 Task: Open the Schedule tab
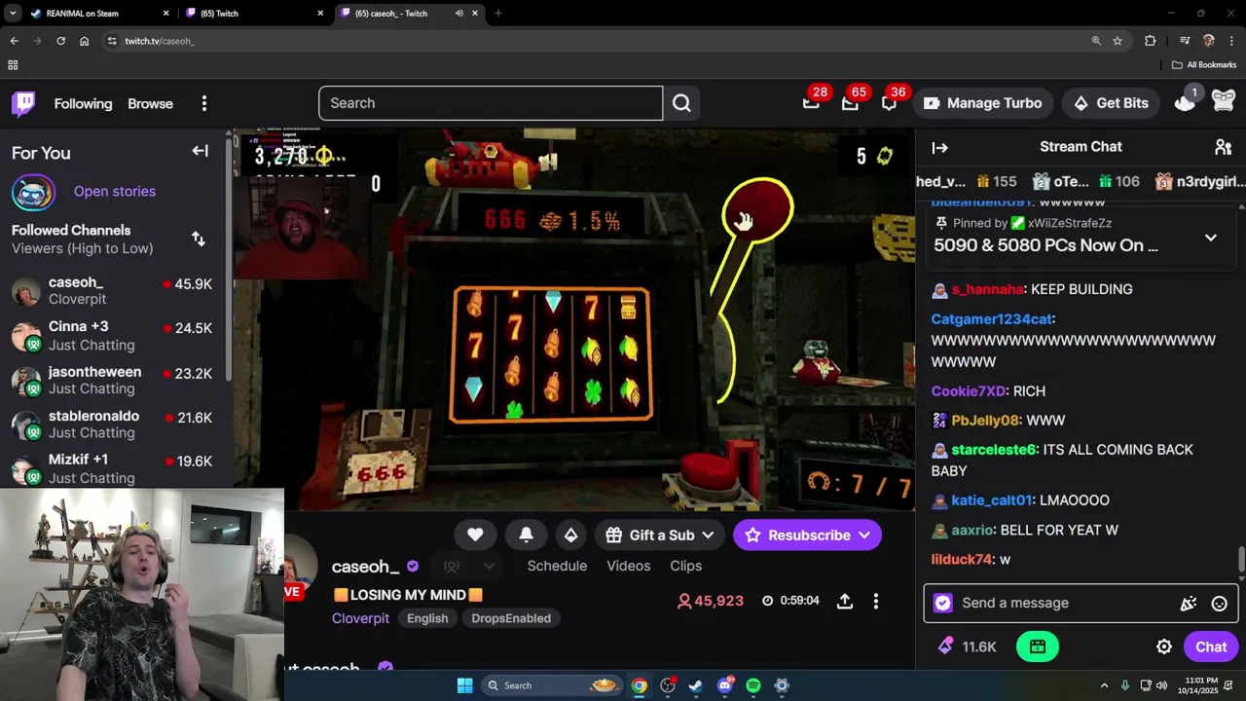click(x=557, y=566)
